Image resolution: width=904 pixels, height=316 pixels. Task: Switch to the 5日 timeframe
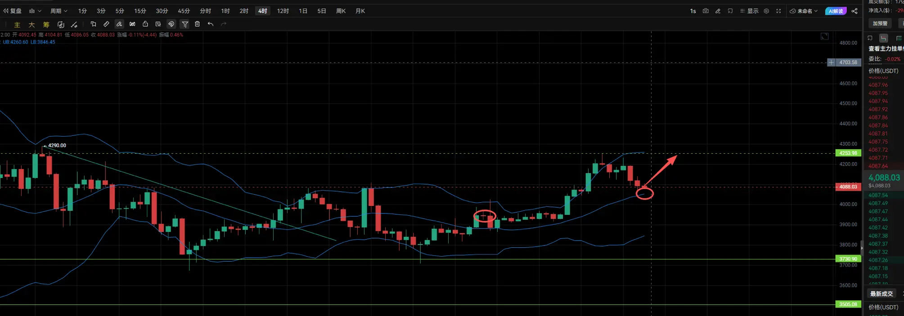pyautogui.click(x=322, y=11)
